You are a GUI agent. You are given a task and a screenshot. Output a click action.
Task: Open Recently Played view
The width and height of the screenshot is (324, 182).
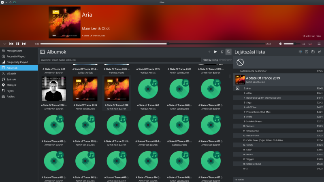point(19,56)
